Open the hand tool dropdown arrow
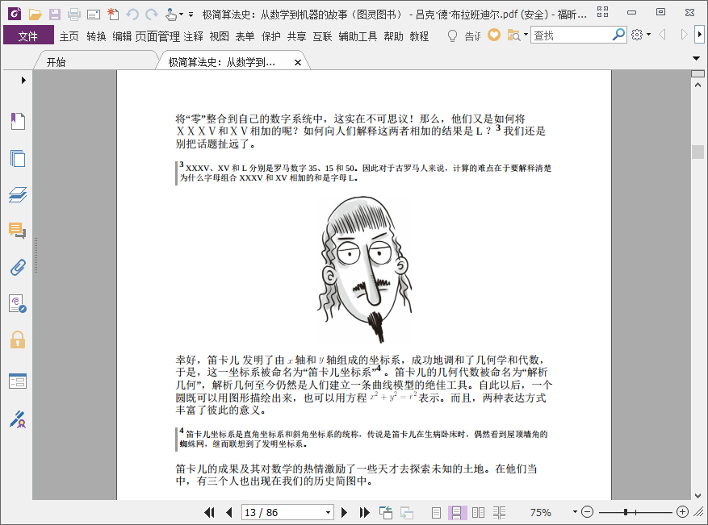The height and width of the screenshot is (525, 708). (x=181, y=15)
